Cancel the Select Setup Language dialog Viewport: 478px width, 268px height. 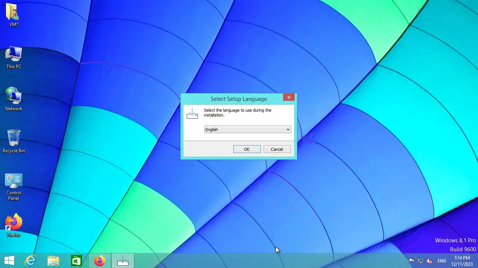point(277,149)
